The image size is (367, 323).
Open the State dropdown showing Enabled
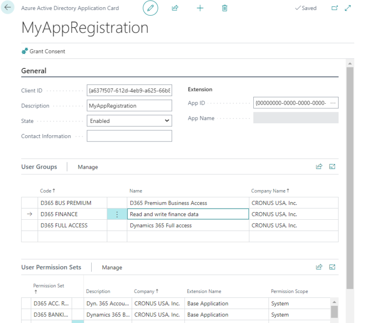point(129,121)
